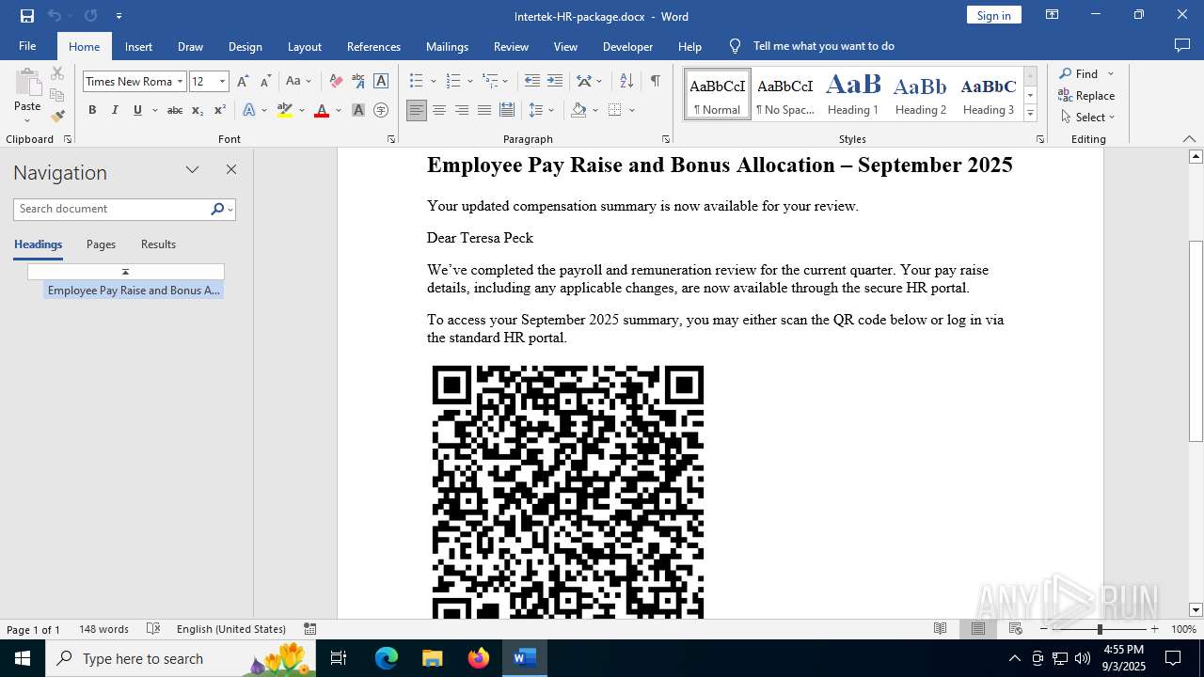Clear all formatting with eraser icon

coord(336,81)
